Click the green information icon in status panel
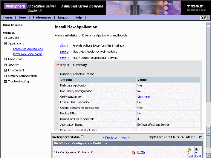This screenshot has height=158, width=211. [x=197, y=149]
